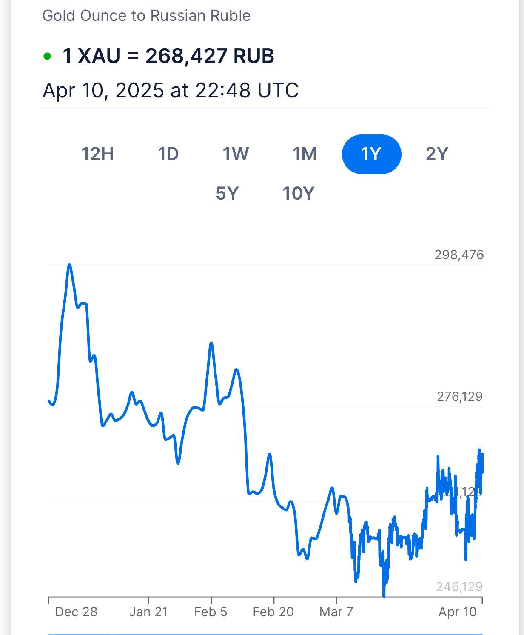The width and height of the screenshot is (524, 635).
Task: Click the highest peak on the chart line
Action: [69, 265]
